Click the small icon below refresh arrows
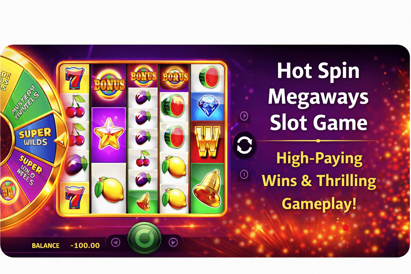This screenshot has height=274, width=411. 244,174
